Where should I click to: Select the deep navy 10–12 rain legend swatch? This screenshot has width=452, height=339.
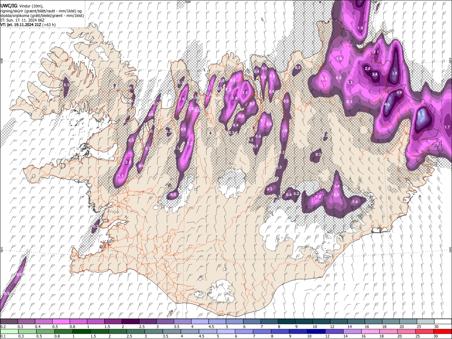tap(316, 331)
